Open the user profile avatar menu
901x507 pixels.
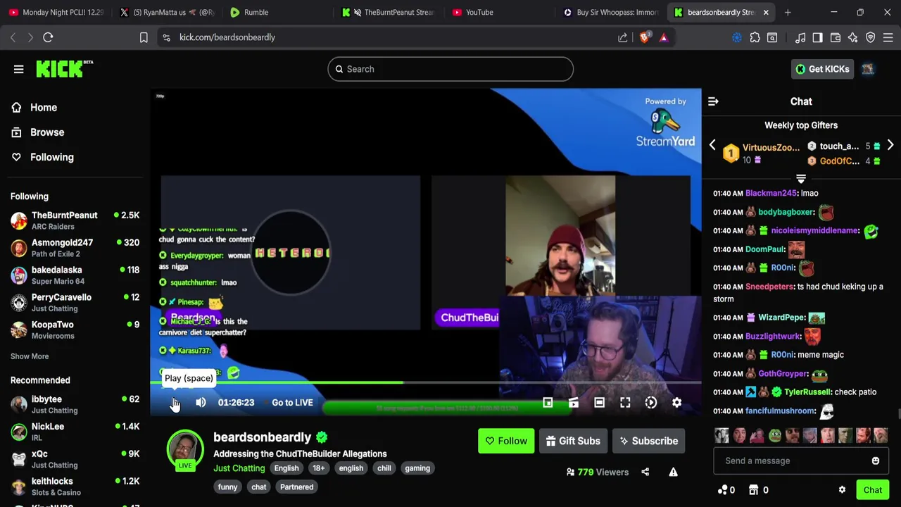tap(868, 69)
